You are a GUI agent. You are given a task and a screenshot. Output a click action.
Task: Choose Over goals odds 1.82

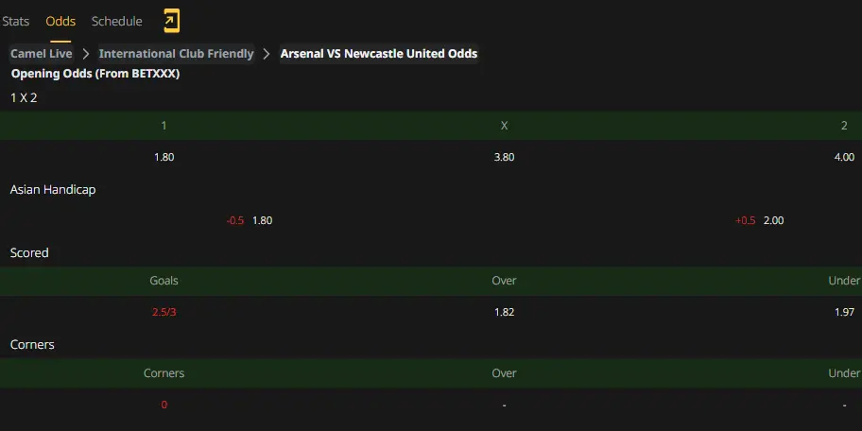click(x=504, y=312)
